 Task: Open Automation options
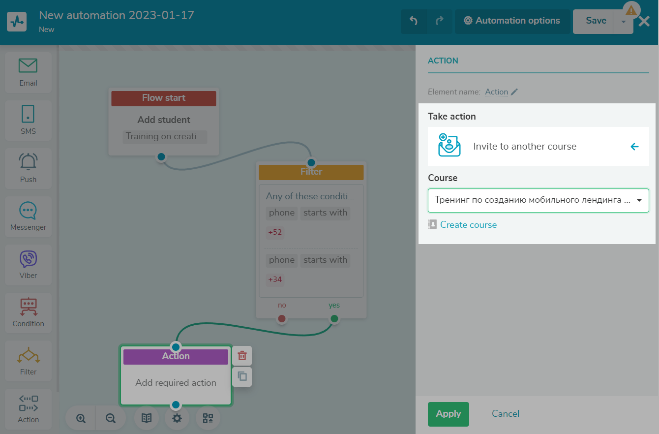tap(511, 21)
